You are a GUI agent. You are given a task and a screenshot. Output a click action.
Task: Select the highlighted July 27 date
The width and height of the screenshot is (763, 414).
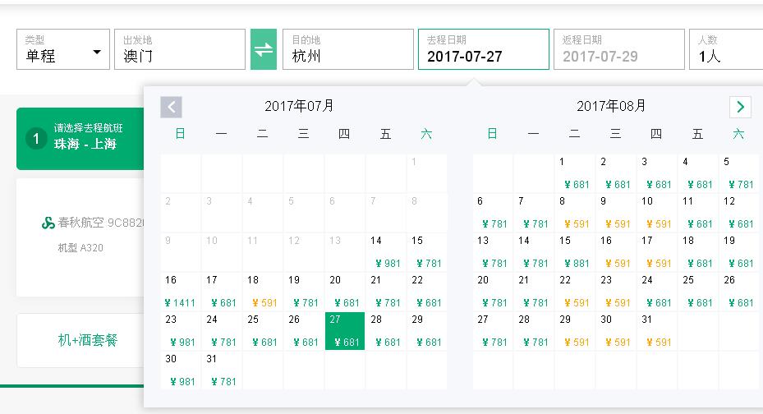345,331
